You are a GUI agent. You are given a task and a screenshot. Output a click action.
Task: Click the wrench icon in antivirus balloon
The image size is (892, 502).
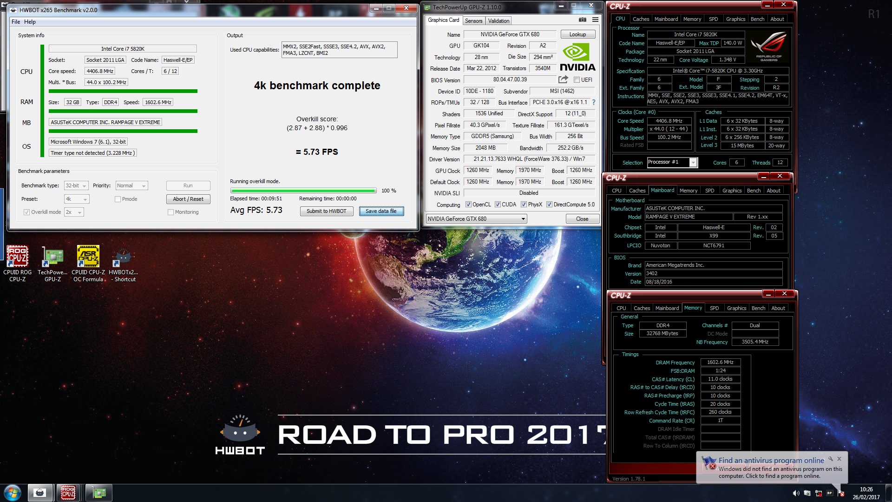pos(831,459)
